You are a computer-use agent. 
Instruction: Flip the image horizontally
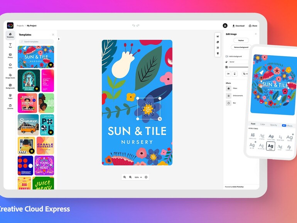pyautogui.click(x=228, y=74)
